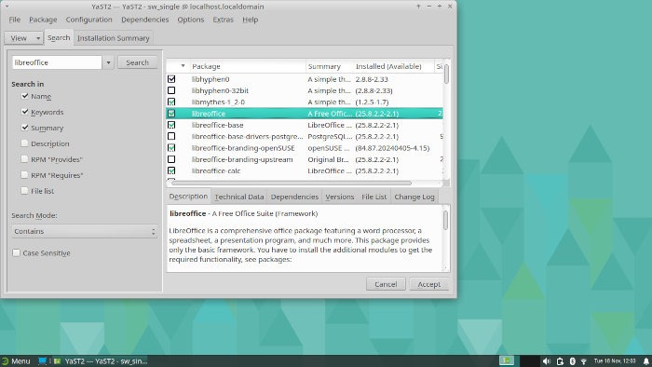The height and width of the screenshot is (367, 652).
Task: Select the libreoffice-branding-upstream row name
Action: [x=242, y=159]
